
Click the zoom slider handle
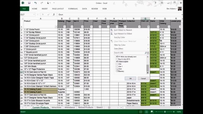click(165, 112)
